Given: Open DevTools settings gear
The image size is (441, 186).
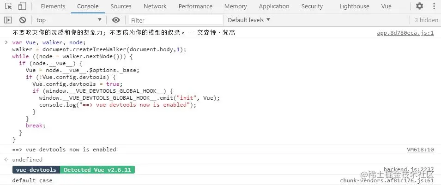Looking at the screenshot, I should pyautogui.click(x=419, y=6).
